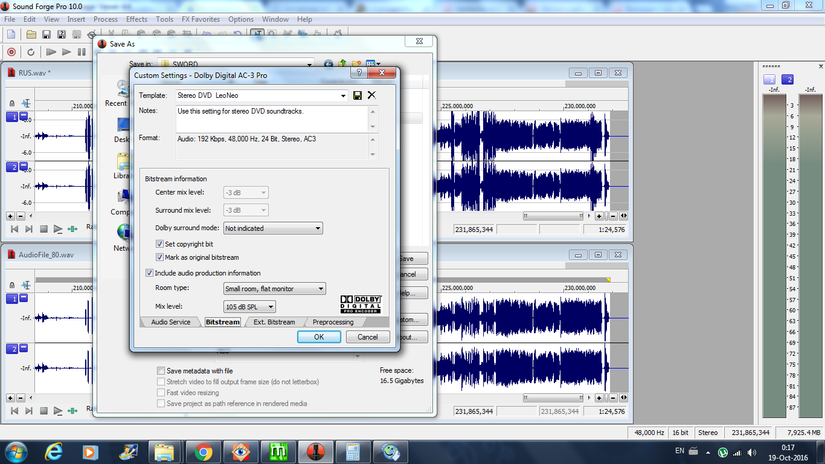Image resolution: width=825 pixels, height=464 pixels.
Task: Click the Format description scroll arrow down
Action: [373, 155]
